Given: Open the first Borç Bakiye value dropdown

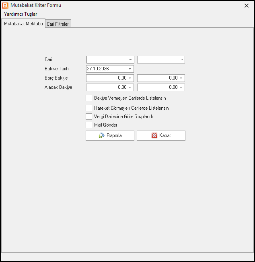Looking at the screenshot, I should pos(130,78).
